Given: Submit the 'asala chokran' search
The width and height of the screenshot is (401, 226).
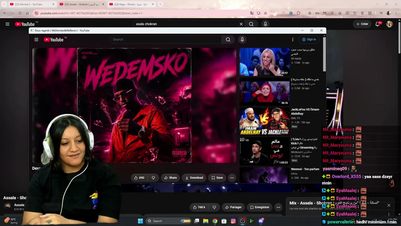Looking at the screenshot, I should (x=251, y=24).
